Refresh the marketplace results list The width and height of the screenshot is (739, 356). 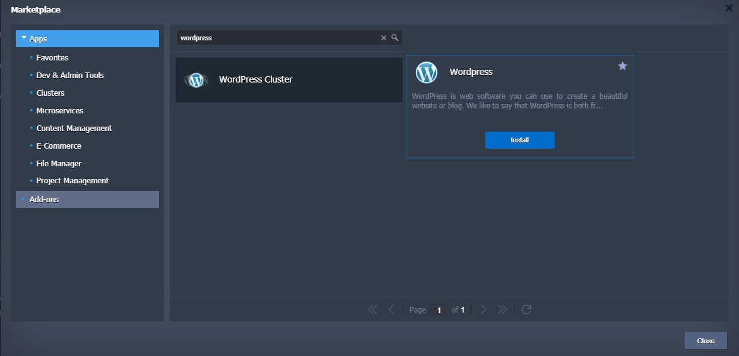tap(526, 309)
